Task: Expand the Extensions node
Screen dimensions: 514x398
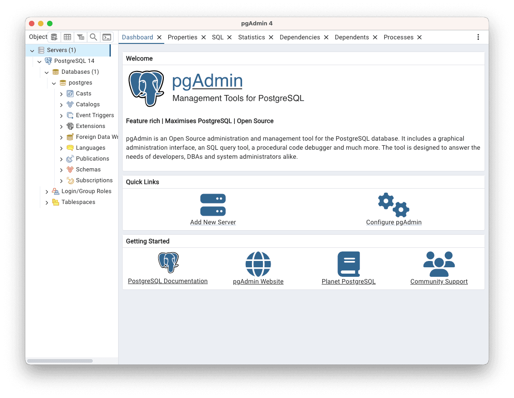Action: coord(61,127)
